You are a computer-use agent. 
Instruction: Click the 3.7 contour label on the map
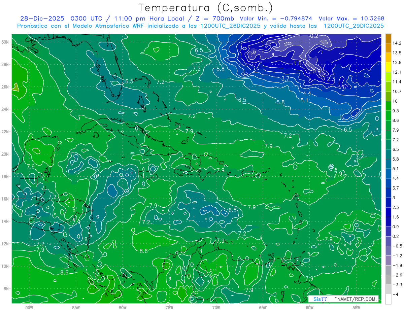285,78
